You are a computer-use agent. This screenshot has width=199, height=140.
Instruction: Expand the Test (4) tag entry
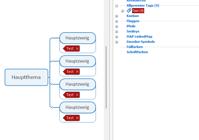(x=123, y=11)
